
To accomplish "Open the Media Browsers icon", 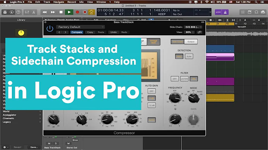I will (x=263, y=12).
